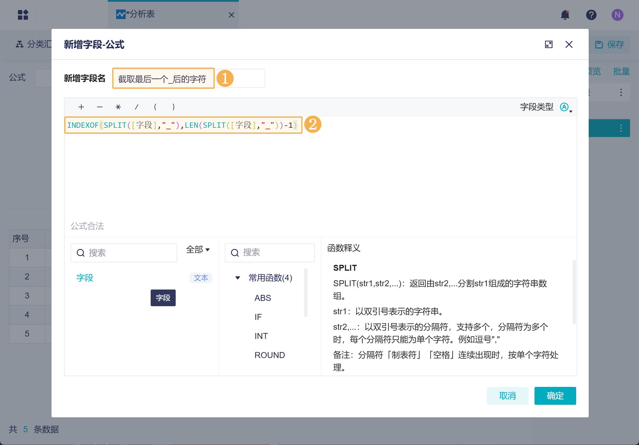Select the ABS function
This screenshot has height=445, width=639.
263,298
